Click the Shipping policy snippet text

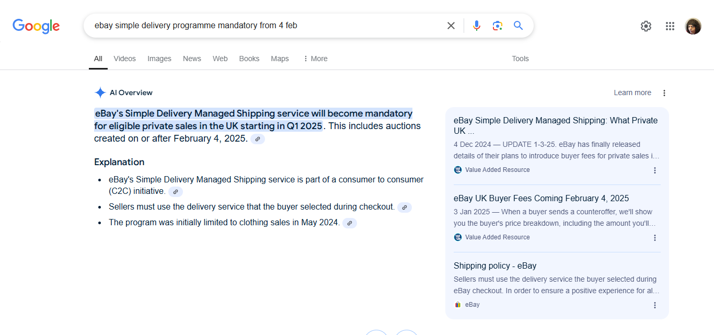coord(557,285)
